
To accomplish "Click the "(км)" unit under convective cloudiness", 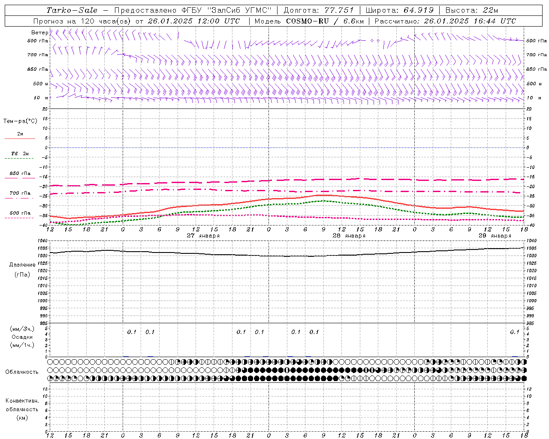I will [x=22, y=418].
